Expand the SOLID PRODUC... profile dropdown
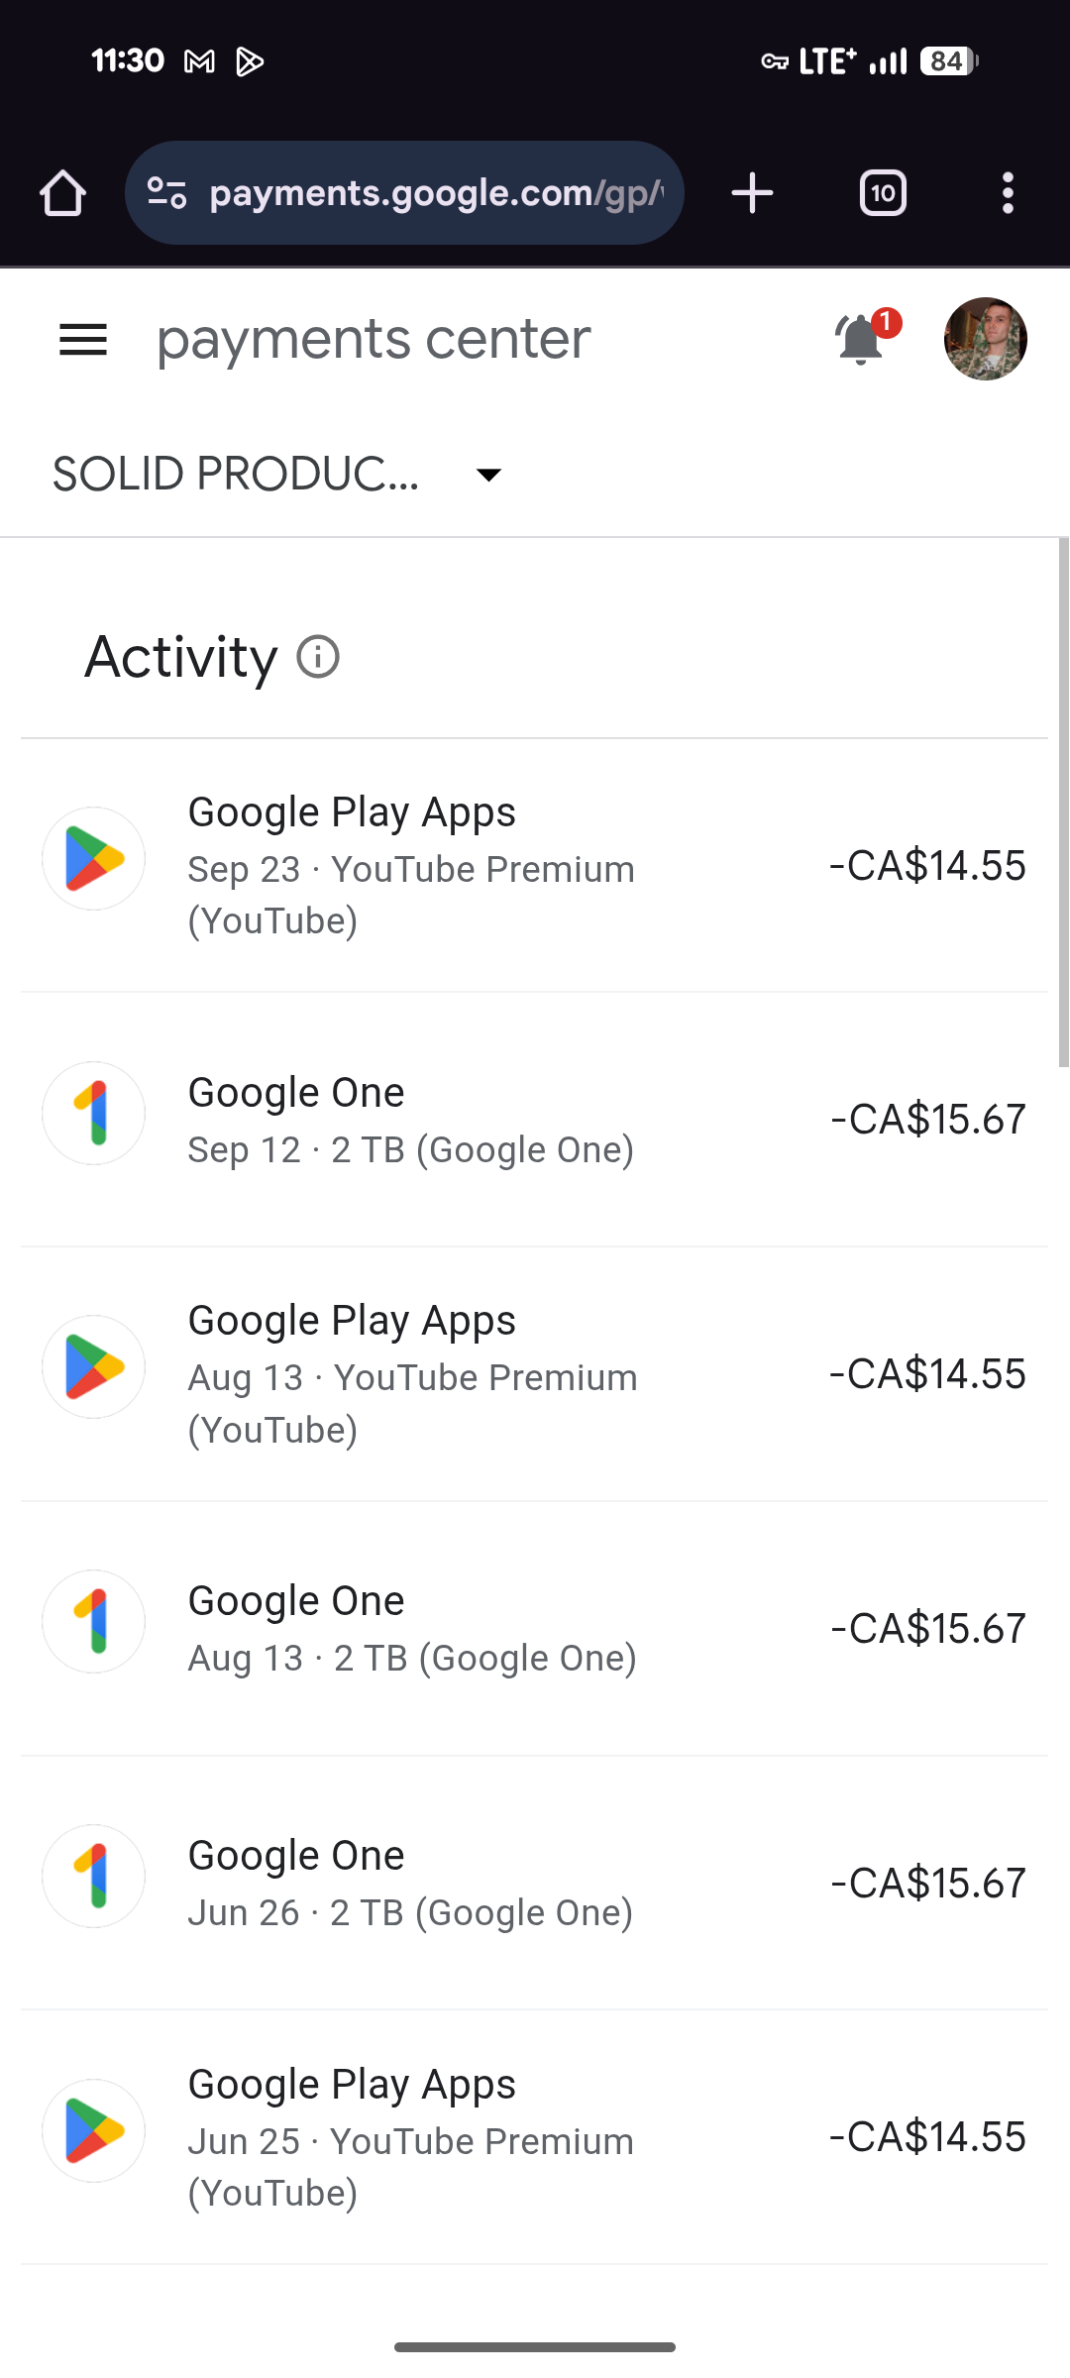 pyautogui.click(x=488, y=475)
